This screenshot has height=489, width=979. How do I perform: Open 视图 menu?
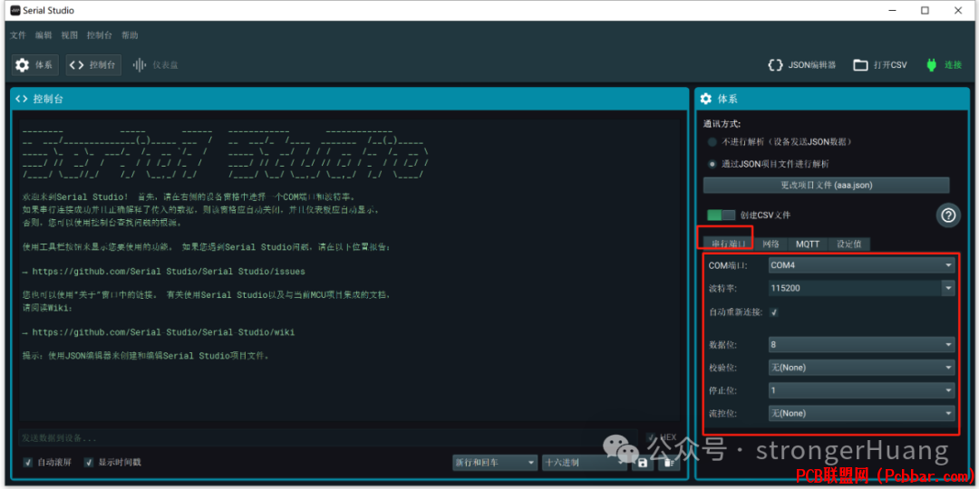[69, 35]
